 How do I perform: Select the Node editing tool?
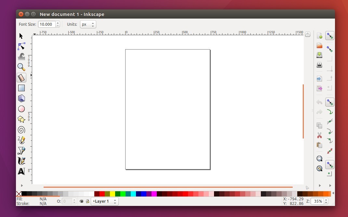(x=21, y=46)
